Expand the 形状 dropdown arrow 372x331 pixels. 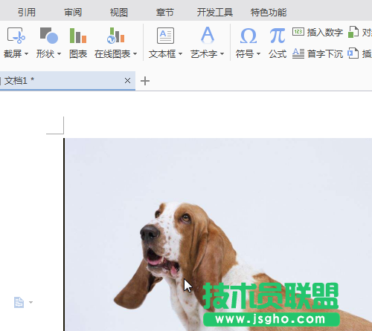tap(59, 53)
